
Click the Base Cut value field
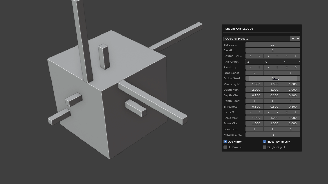[273, 45]
